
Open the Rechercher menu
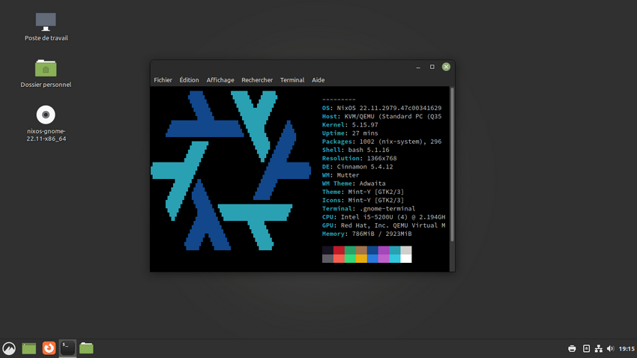click(x=257, y=80)
